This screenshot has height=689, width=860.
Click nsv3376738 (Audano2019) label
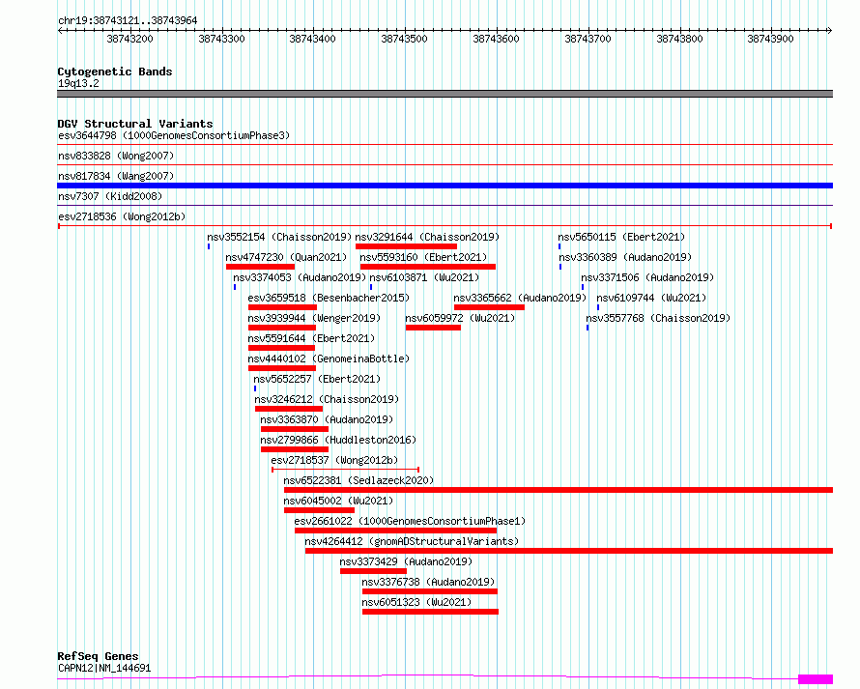pyautogui.click(x=428, y=582)
